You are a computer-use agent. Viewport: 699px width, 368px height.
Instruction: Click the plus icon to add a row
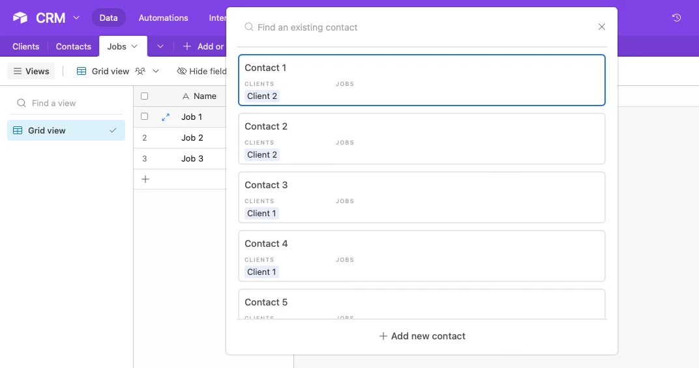coord(145,179)
